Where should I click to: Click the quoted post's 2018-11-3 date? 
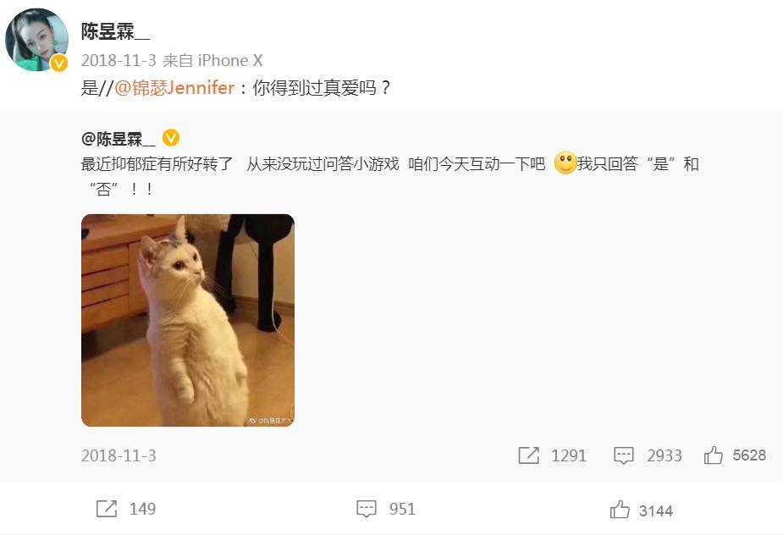(x=119, y=455)
